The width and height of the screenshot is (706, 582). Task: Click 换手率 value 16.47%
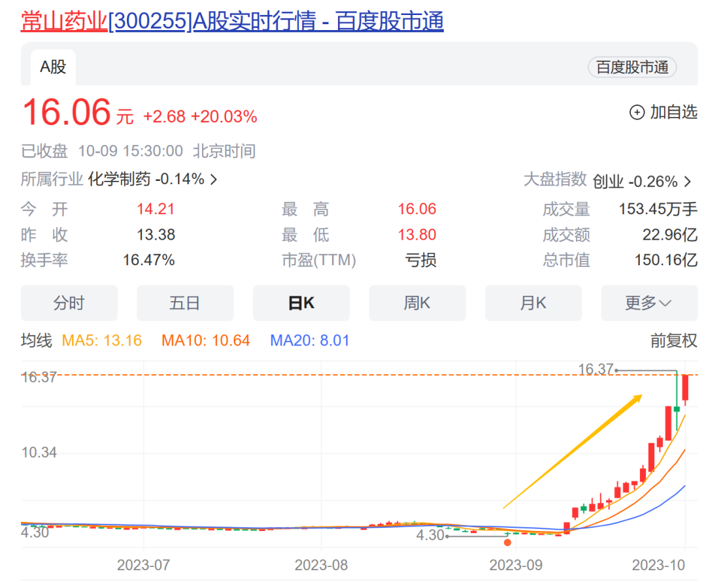point(149,260)
